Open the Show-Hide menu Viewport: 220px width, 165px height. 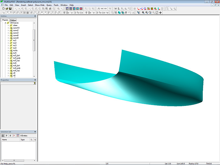click(40, 5)
